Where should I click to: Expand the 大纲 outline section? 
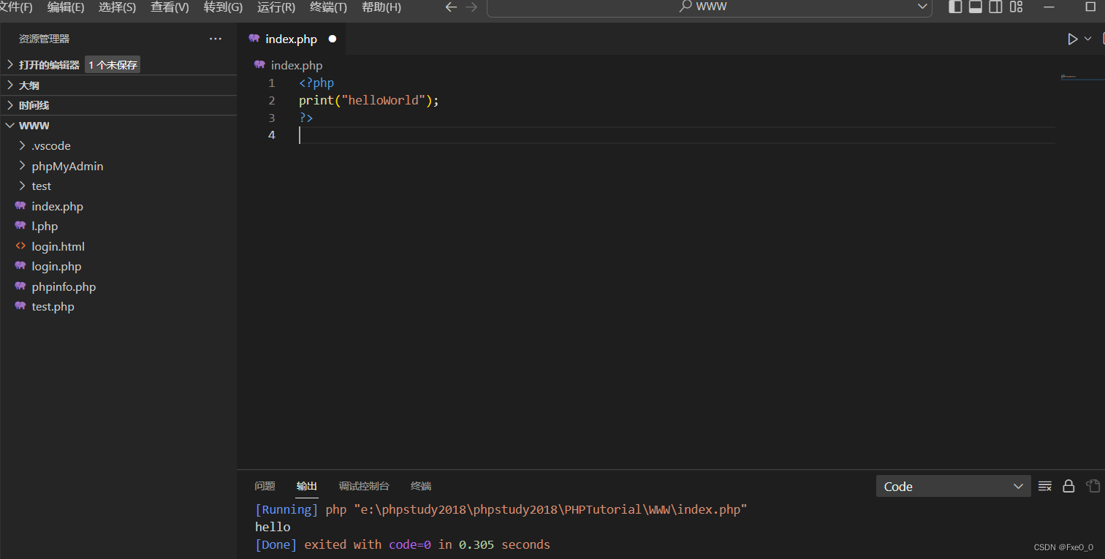pos(29,85)
